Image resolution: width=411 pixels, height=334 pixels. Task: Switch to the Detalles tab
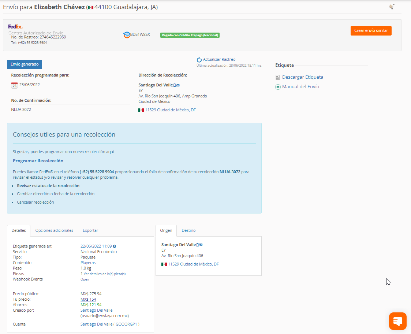[19, 230]
